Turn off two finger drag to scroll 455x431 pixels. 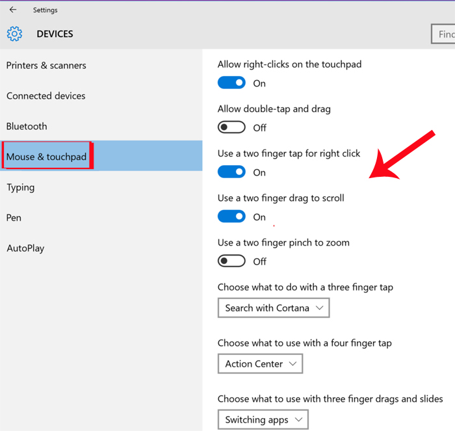(231, 217)
